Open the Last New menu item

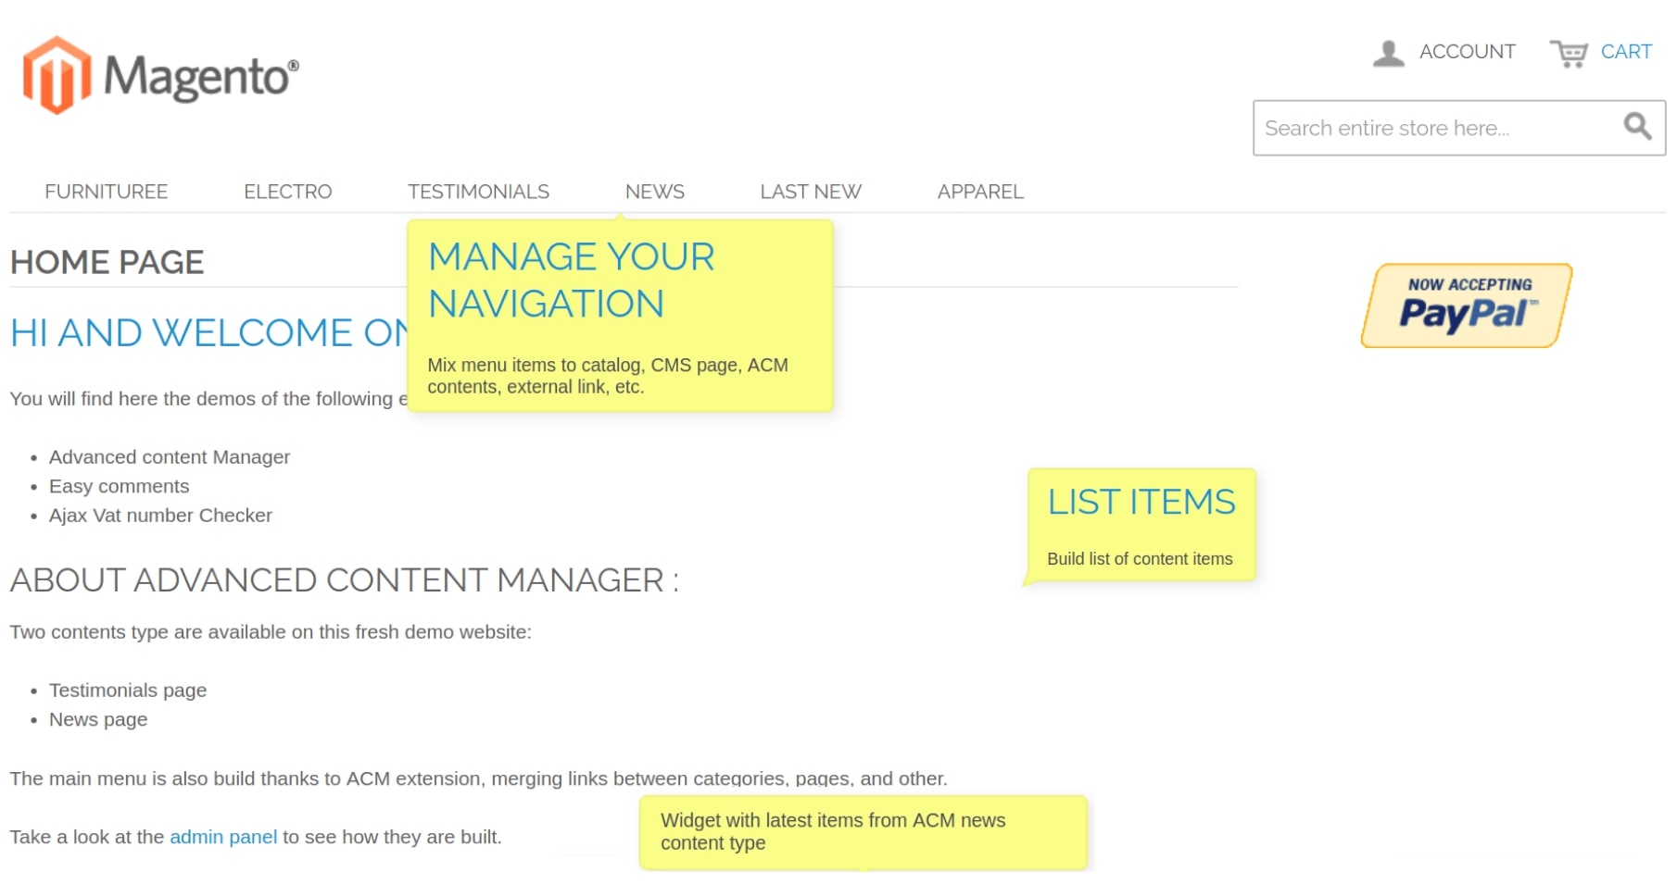tap(811, 192)
